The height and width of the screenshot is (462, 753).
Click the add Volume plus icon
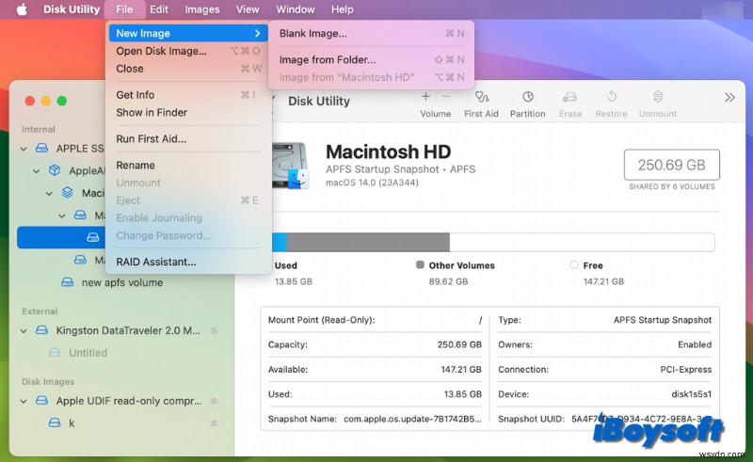click(425, 97)
